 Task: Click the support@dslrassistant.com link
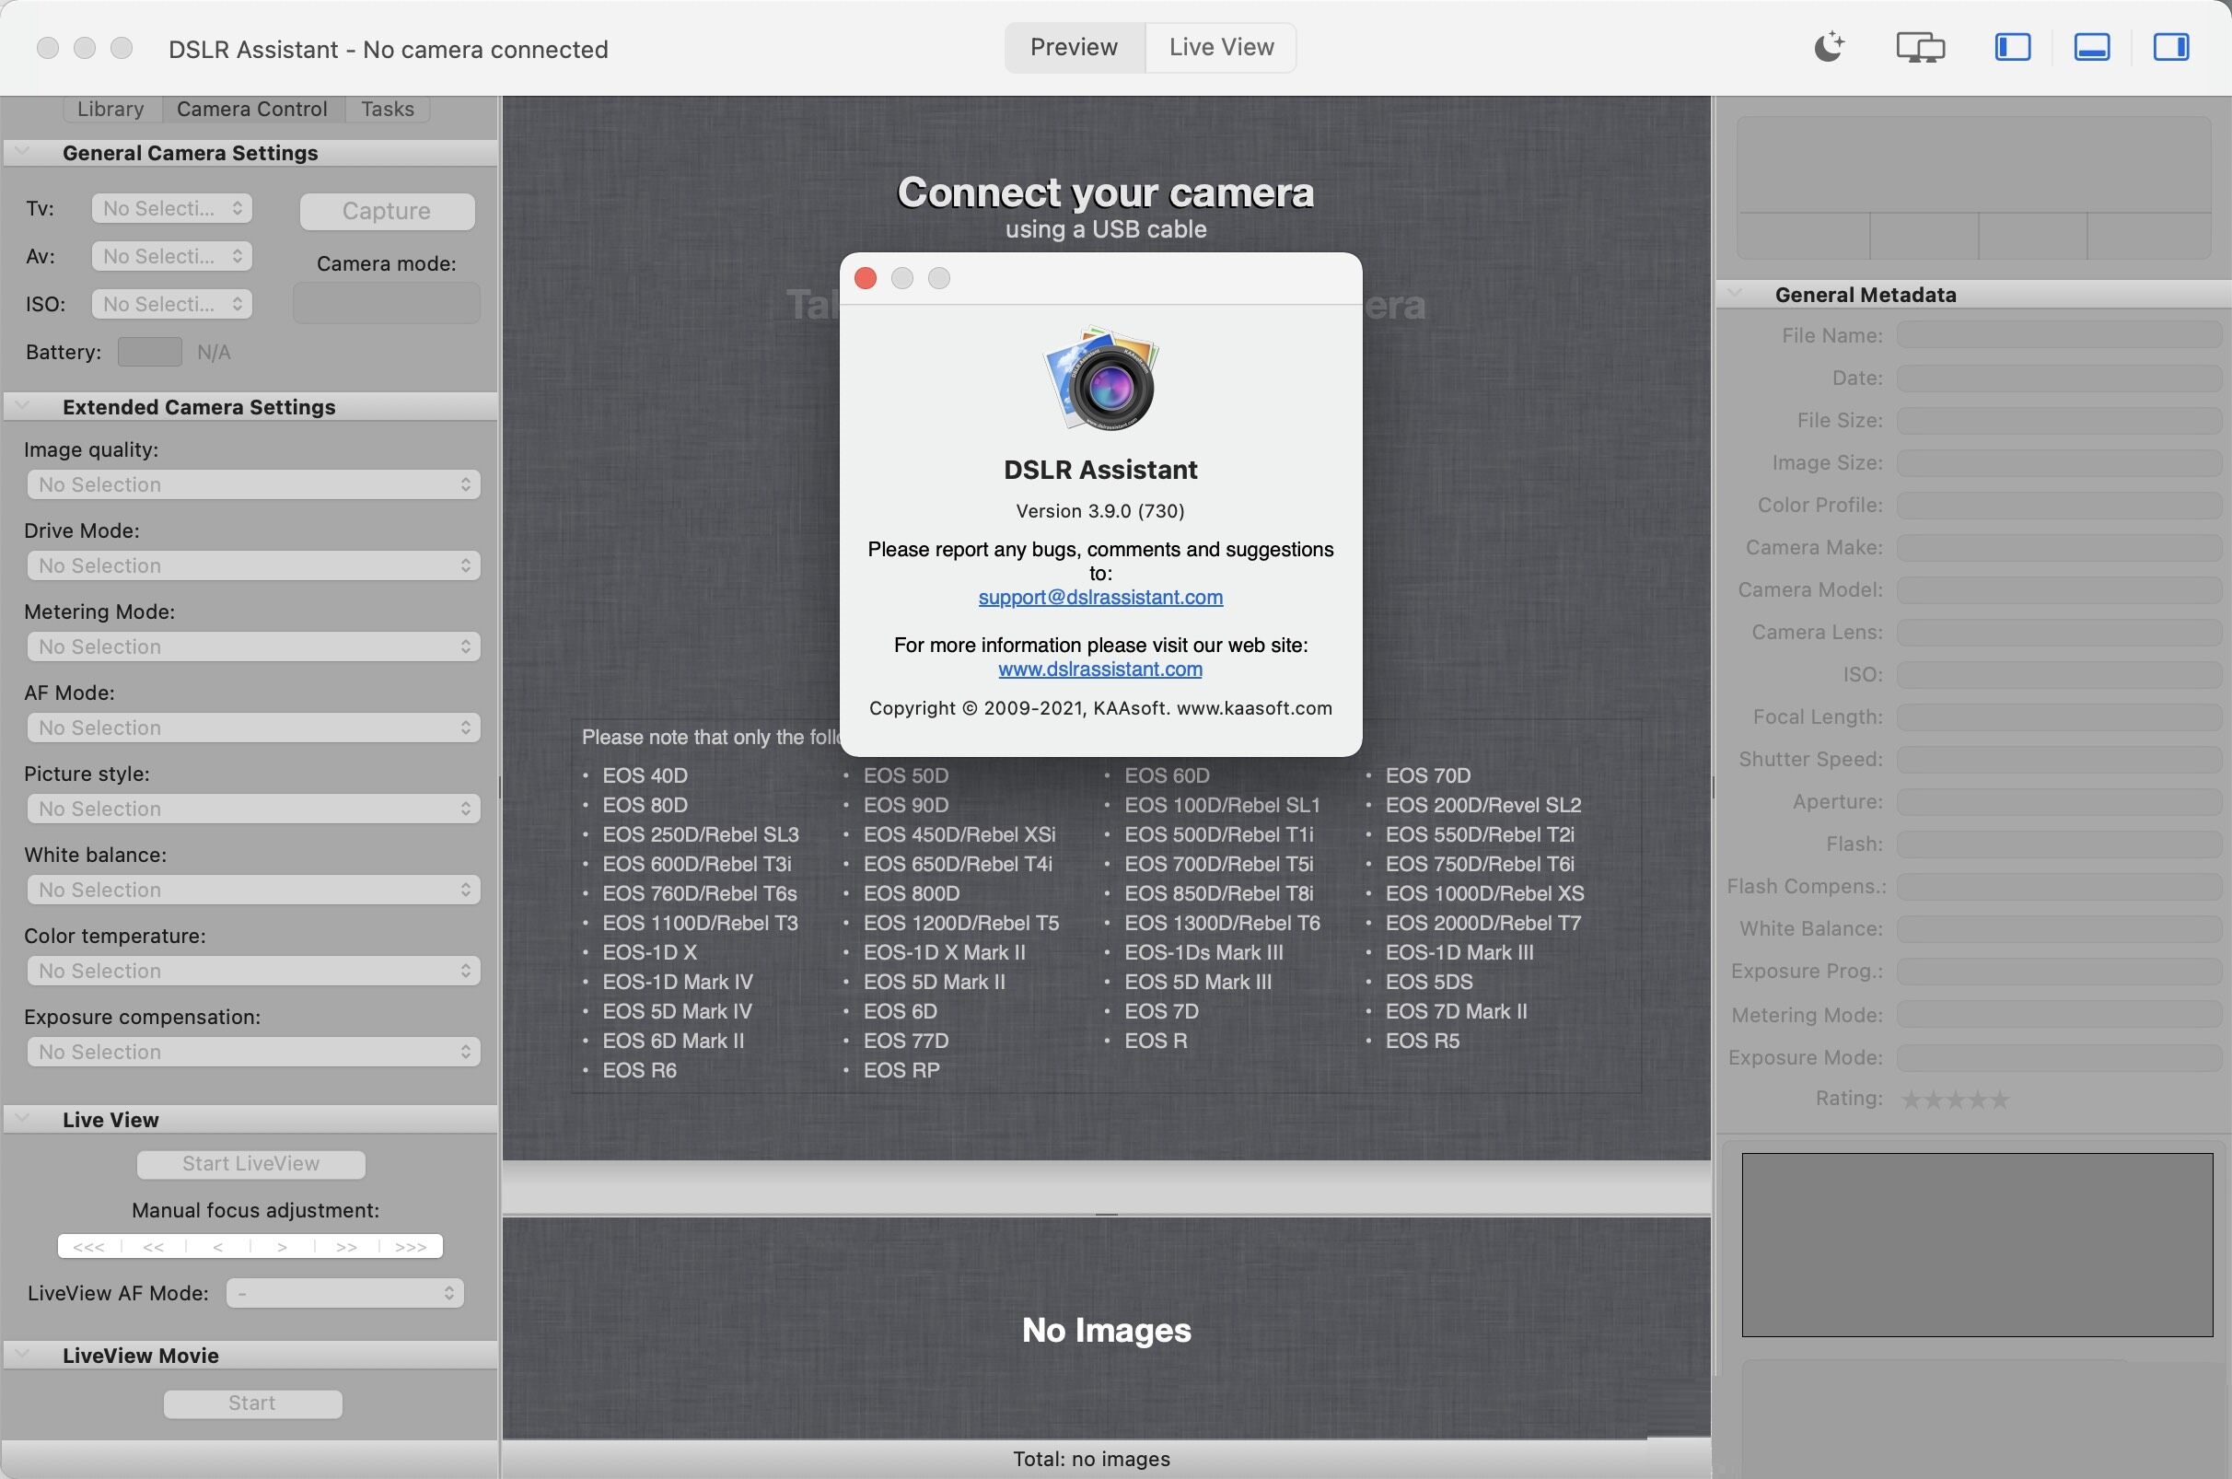[1100, 594]
